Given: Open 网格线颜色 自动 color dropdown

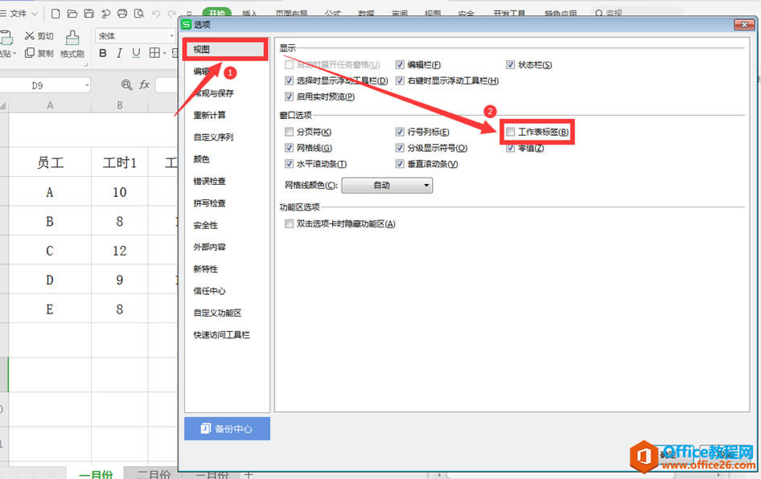Looking at the screenshot, I should click(x=387, y=185).
